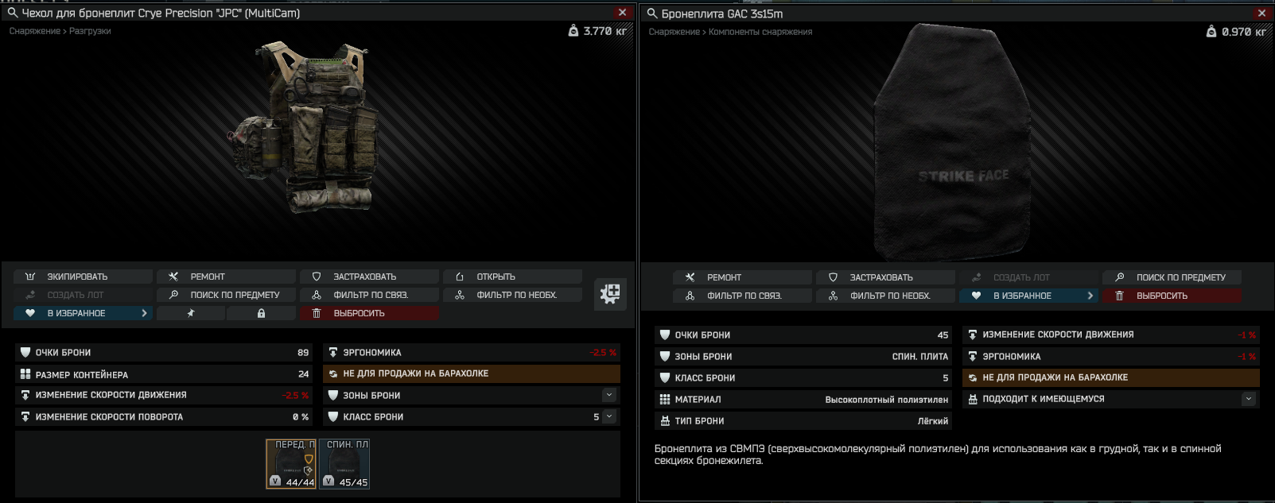Select the ОЧКИ БРОНИ 89 row
1275x503 pixels.
click(163, 352)
